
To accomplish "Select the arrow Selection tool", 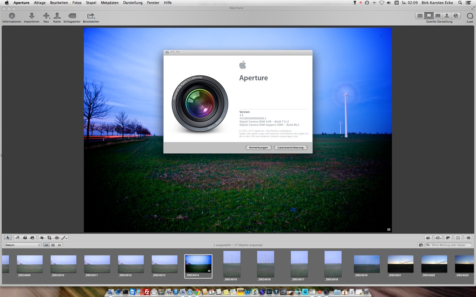I will pyautogui.click(x=8, y=238).
